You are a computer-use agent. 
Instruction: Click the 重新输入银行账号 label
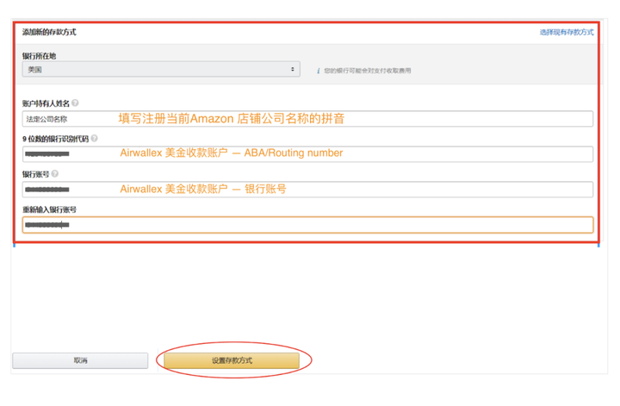click(49, 209)
